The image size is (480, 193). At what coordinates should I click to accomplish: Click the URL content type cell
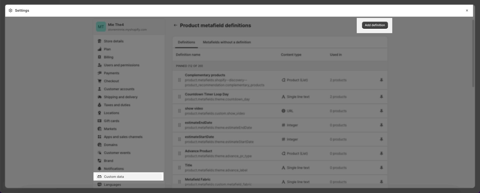coord(287,111)
